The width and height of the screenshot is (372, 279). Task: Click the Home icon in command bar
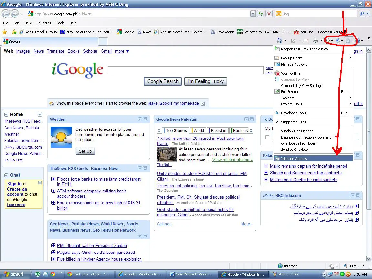click(280, 41)
